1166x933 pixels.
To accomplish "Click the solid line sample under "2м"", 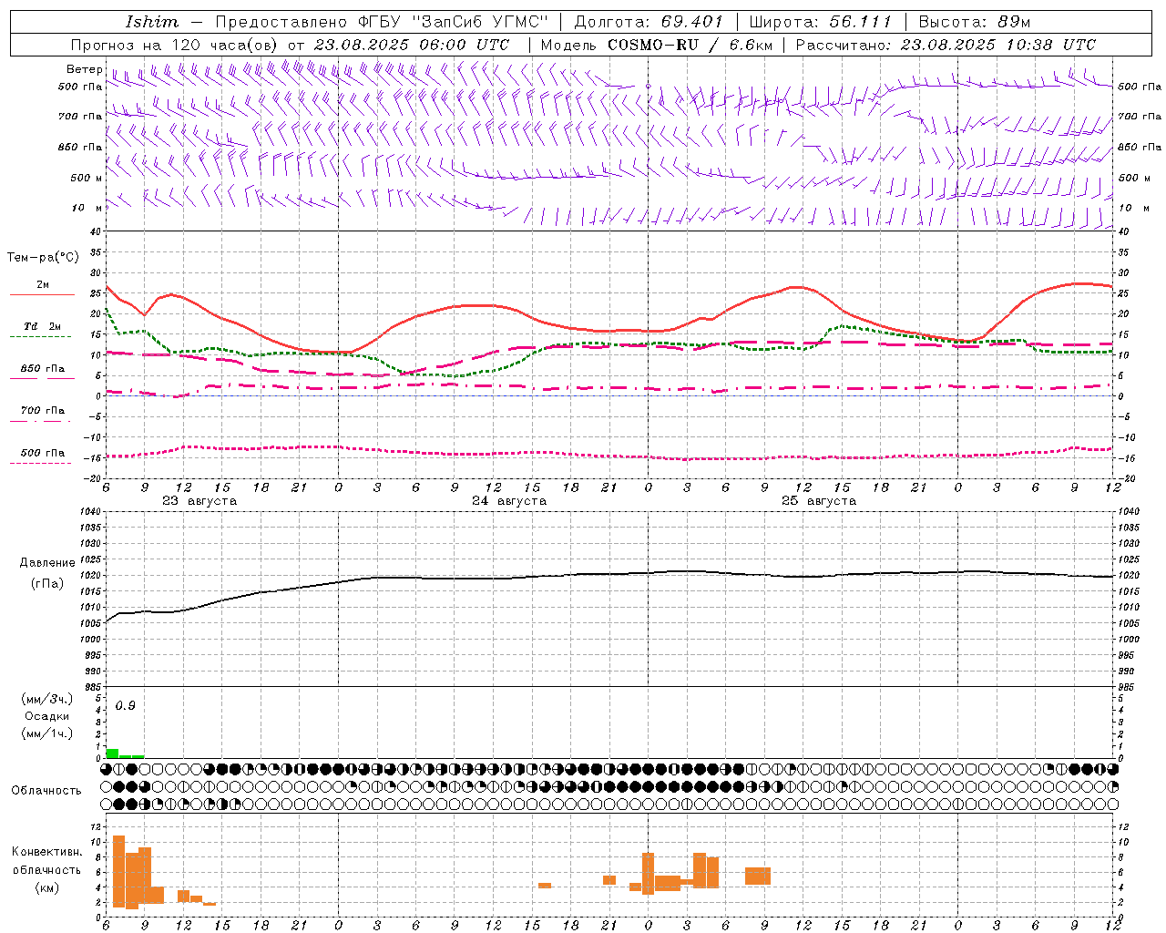I will (42, 295).
